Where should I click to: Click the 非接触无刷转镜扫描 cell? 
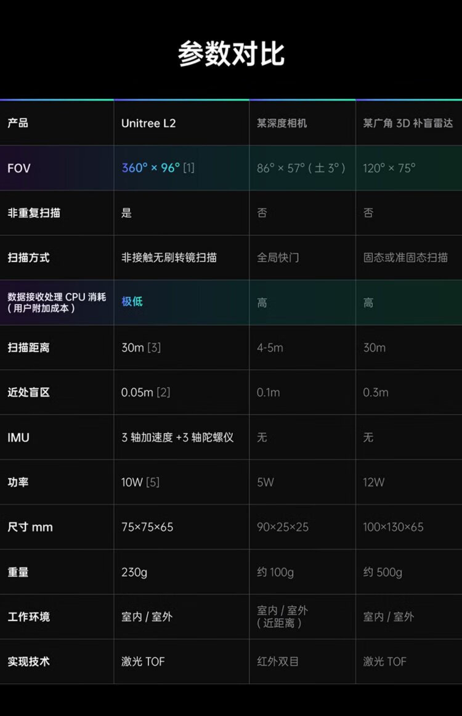169,258
